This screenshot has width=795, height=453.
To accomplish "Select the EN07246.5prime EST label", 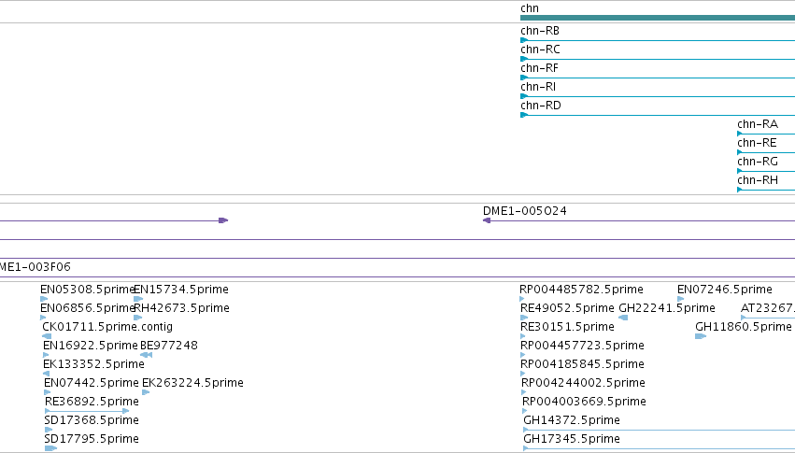I will [x=725, y=290].
